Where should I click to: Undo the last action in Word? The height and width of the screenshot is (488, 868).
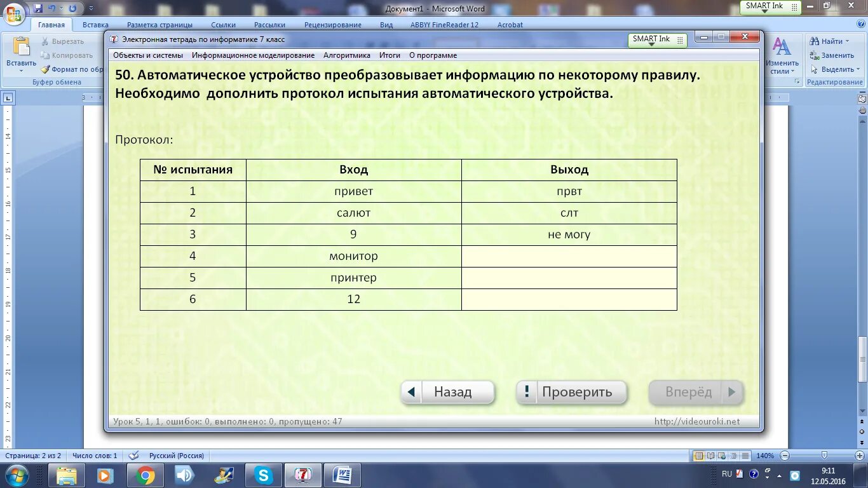(52, 8)
